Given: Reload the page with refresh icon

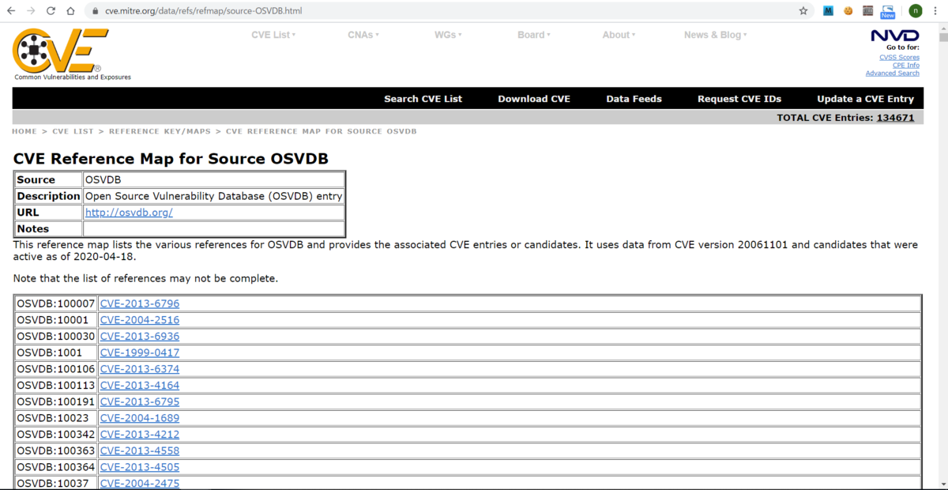Looking at the screenshot, I should (51, 11).
